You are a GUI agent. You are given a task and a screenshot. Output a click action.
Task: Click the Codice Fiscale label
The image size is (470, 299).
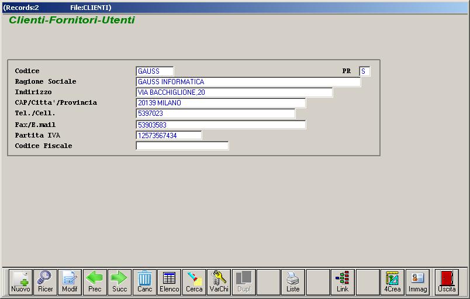pyautogui.click(x=43, y=146)
